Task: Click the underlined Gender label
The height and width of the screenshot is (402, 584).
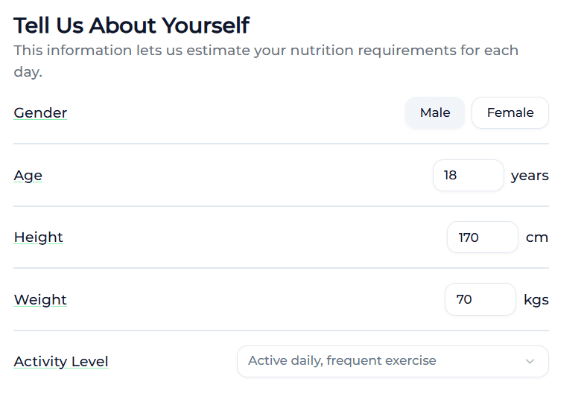Action: [40, 113]
